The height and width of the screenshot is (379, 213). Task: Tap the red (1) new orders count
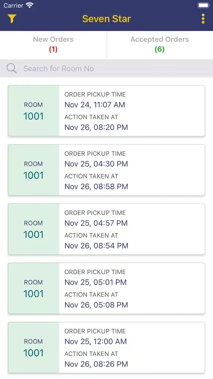click(x=53, y=49)
